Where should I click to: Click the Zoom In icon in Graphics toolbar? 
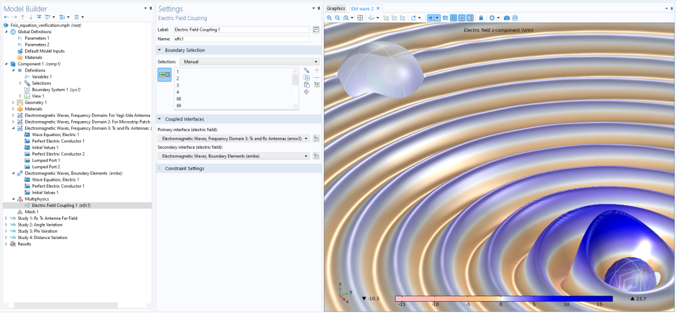pos(329,18)
